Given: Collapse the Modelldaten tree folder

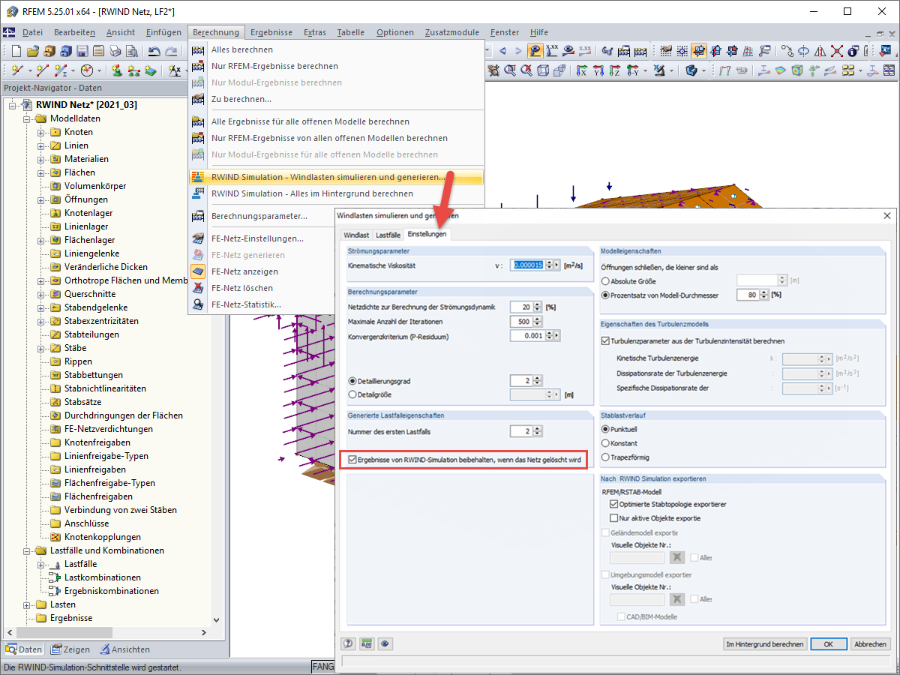Looking at the screenshot, I should click(x=27, y=118).
